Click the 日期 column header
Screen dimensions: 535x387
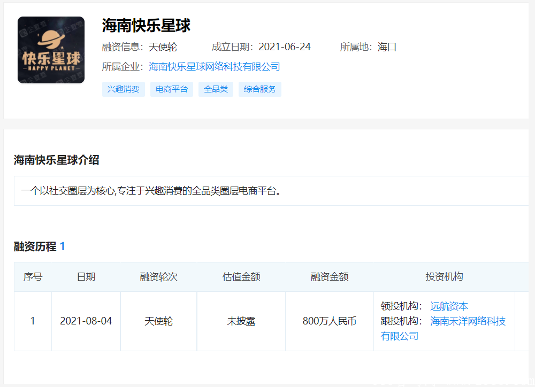pos(86,277)
